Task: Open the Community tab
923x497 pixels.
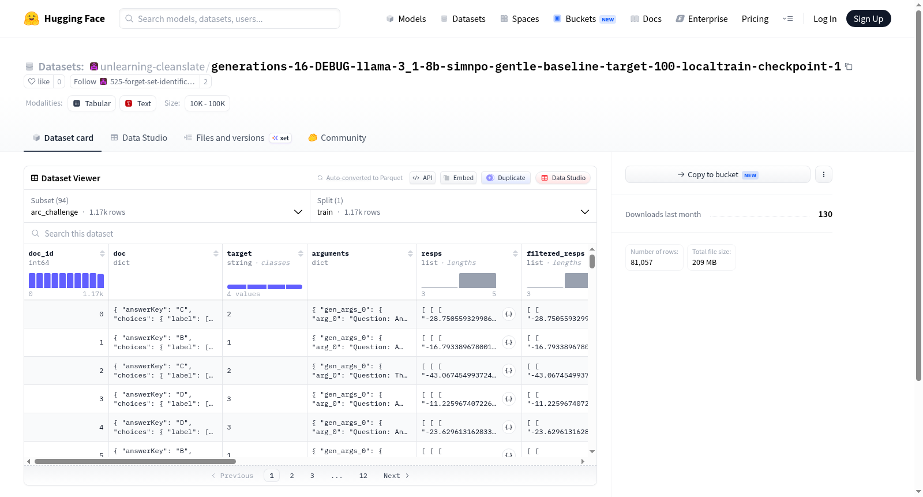Action: coord(337,138)
